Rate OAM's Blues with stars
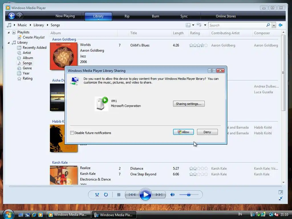This screenshot has width=292, height=219. [x=198, y=45]
